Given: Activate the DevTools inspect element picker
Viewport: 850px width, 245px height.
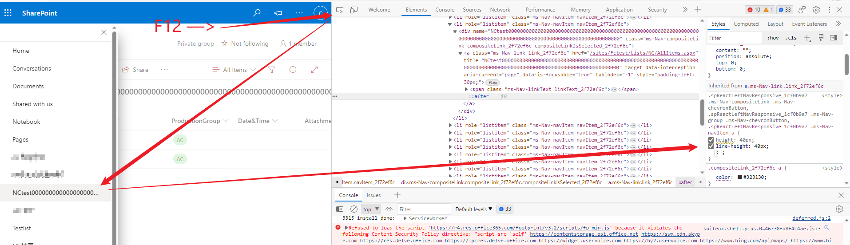Looking at the screenshot, I should click(x=340, y=10).
